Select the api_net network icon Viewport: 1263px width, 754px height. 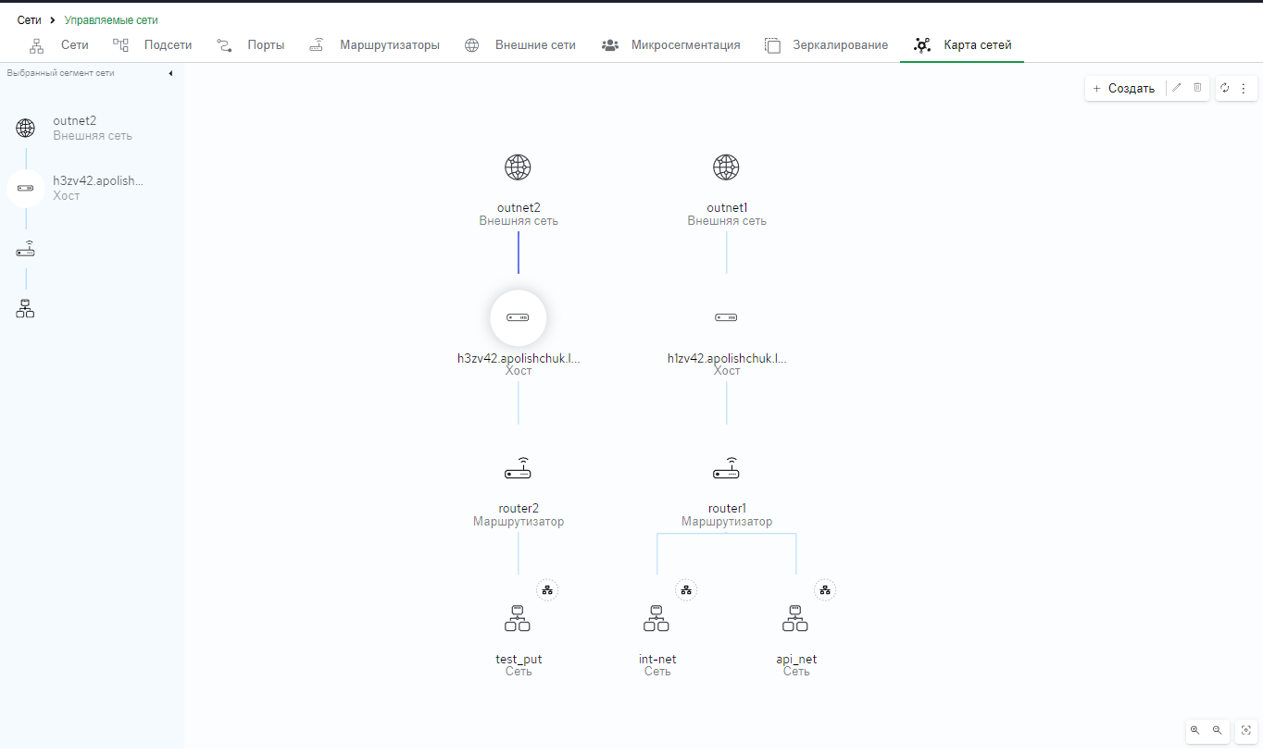(795, 619)
